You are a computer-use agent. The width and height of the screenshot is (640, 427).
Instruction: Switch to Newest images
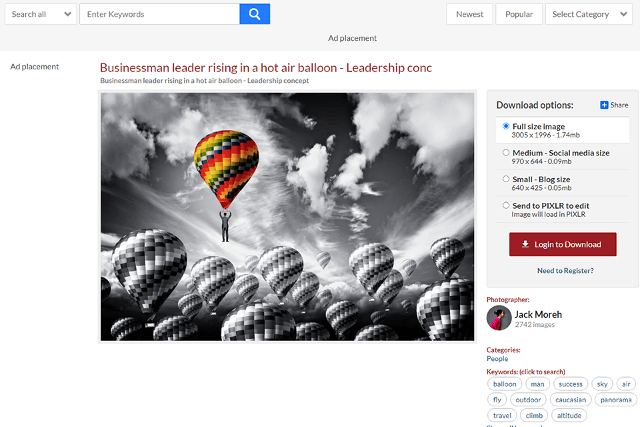click(x=469, y=14)
